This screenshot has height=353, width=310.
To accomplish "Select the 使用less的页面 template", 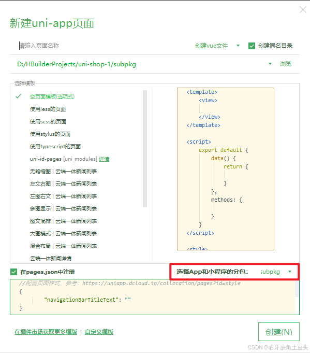I will (x=48, y=109).
